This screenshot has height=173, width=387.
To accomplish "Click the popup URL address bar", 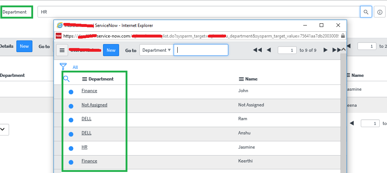I will pos(201,36).
